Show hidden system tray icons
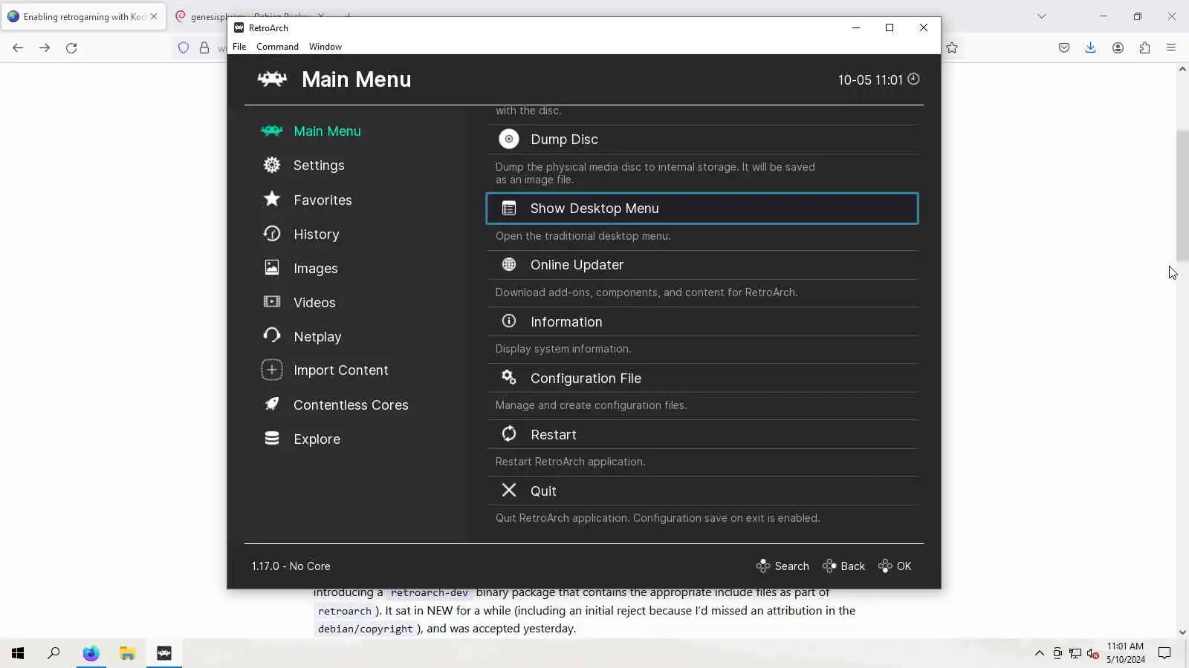Screen dimensions: 1189x668 click(1039, 653)
